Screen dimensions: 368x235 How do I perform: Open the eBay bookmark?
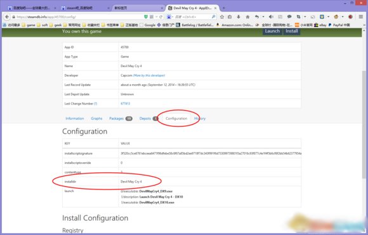coord(320,25)
